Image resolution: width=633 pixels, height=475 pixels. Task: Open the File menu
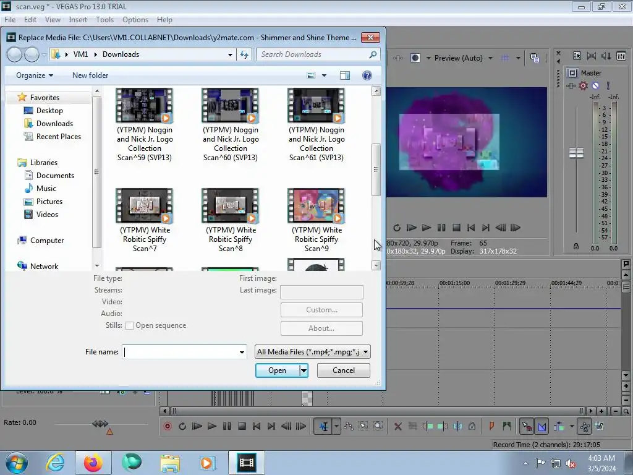click(10, 20)
